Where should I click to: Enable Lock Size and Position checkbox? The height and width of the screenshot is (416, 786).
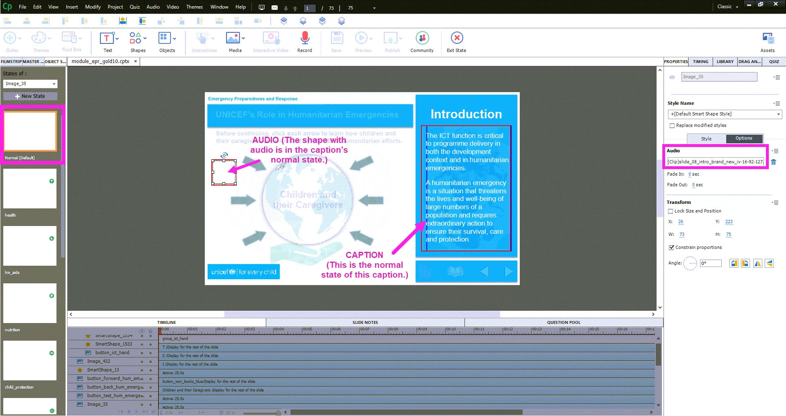(670, 211)
